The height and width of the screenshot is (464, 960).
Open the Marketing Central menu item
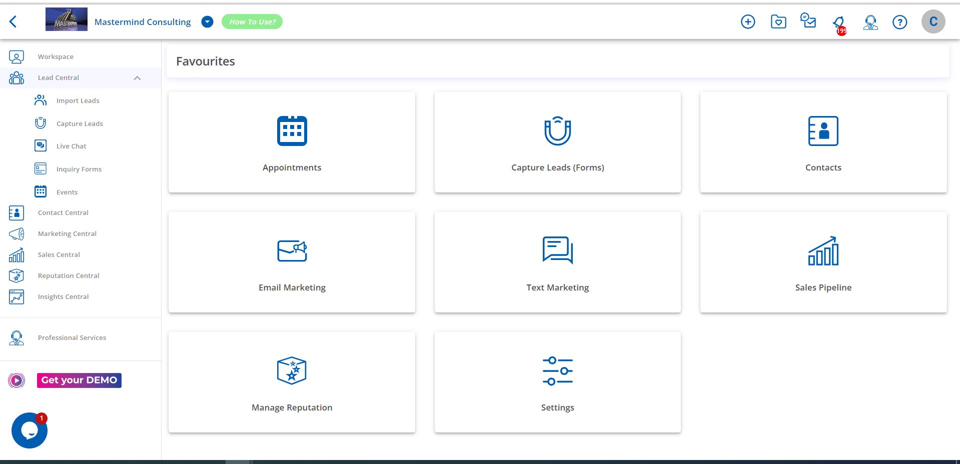coord(67,233)
